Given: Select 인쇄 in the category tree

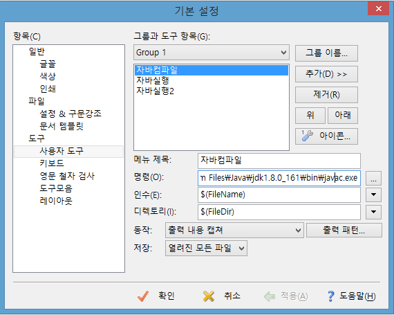Looking at the screenshot, I should point(48,89).
